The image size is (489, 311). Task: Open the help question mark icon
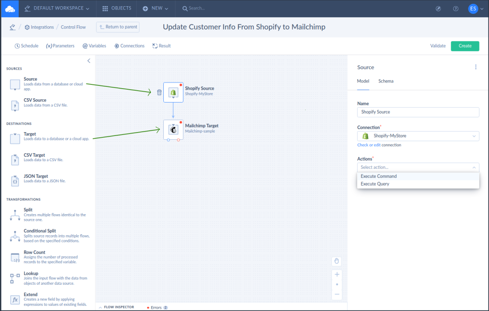tap(456, 9)
